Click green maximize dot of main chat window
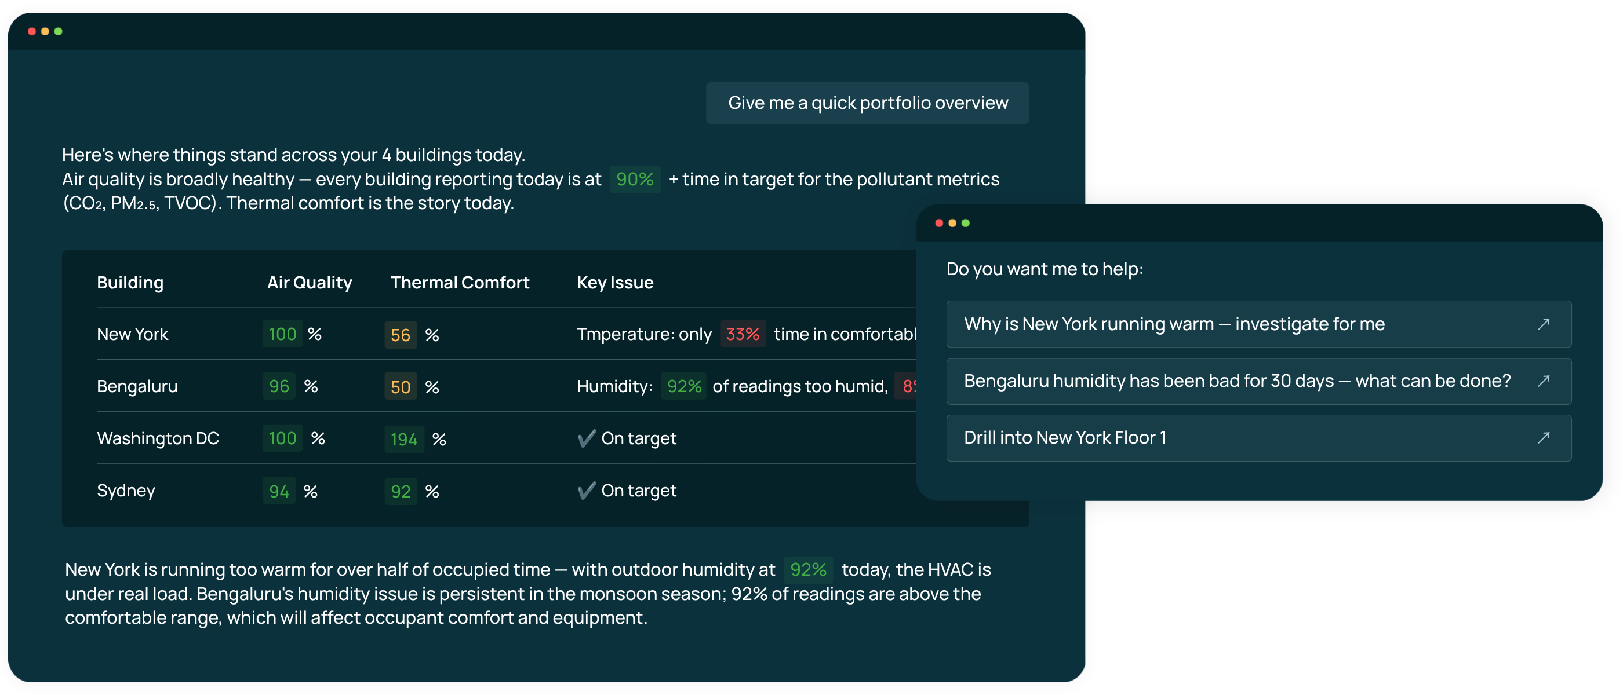Screen dimensions: 1623x695 [x=58, y=31]
